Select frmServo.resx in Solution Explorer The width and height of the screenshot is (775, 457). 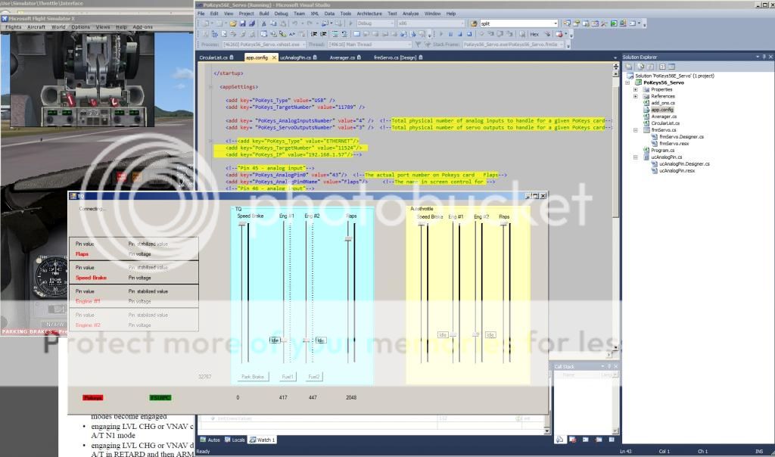pos(674,143)
